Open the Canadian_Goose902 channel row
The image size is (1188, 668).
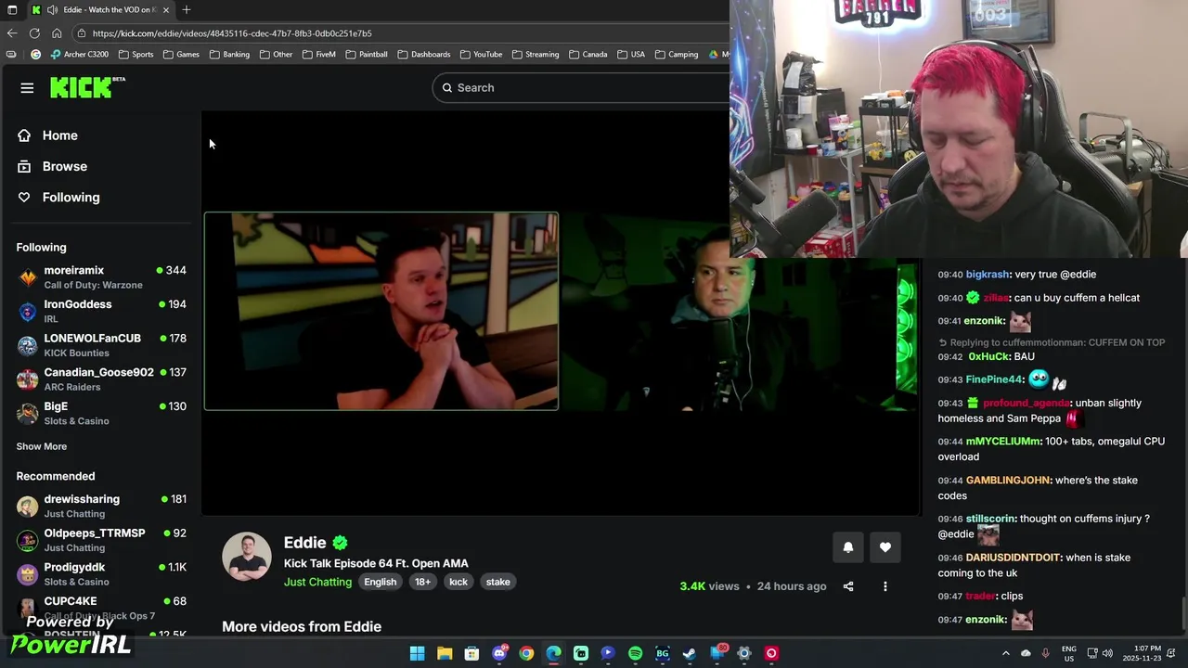(x=101, y=379)
